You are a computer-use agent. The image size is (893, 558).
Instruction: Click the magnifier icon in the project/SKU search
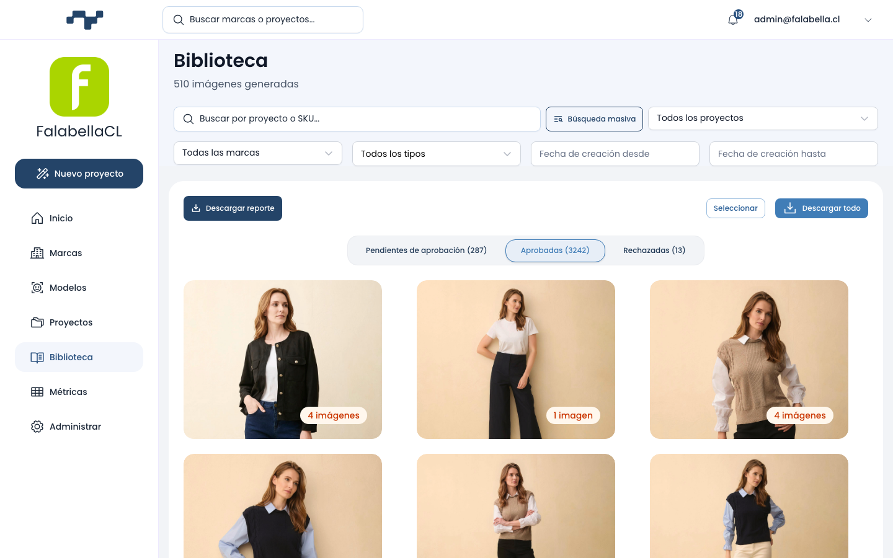coord(189,119)
